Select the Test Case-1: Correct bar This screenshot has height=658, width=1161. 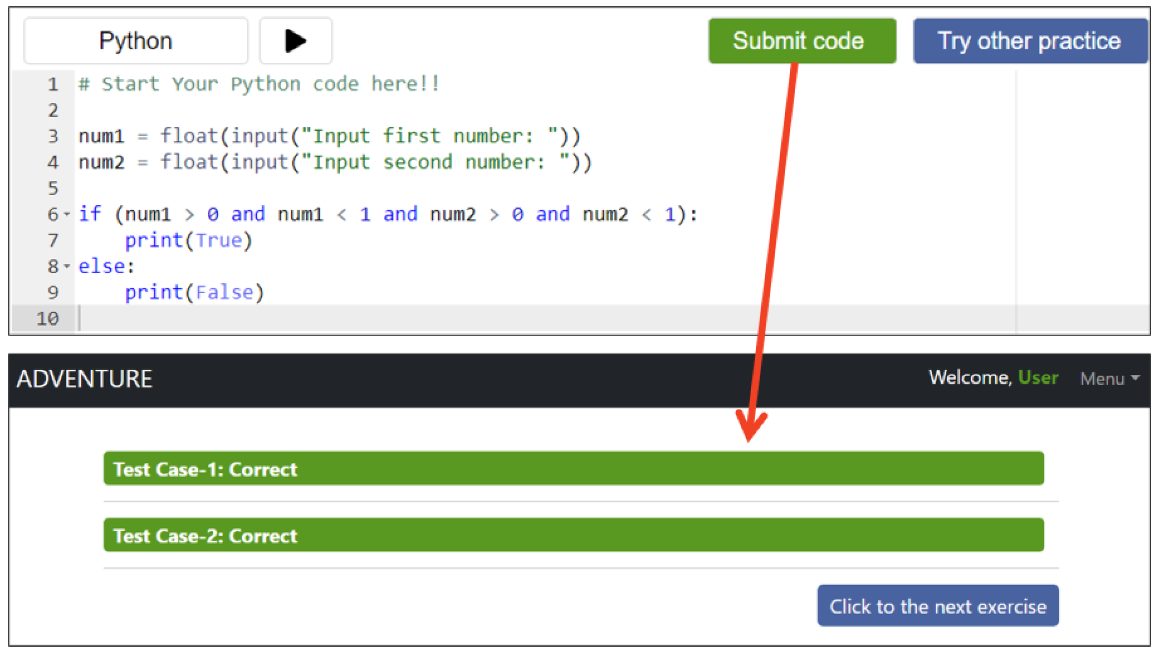pyautogui.click(x=573, y=469)
